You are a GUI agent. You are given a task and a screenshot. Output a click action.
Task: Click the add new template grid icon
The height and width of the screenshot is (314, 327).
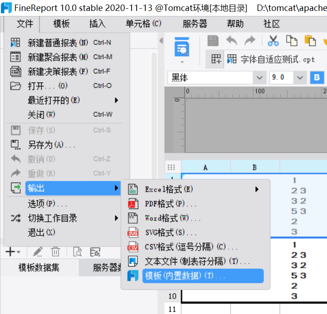click(216, 59)
